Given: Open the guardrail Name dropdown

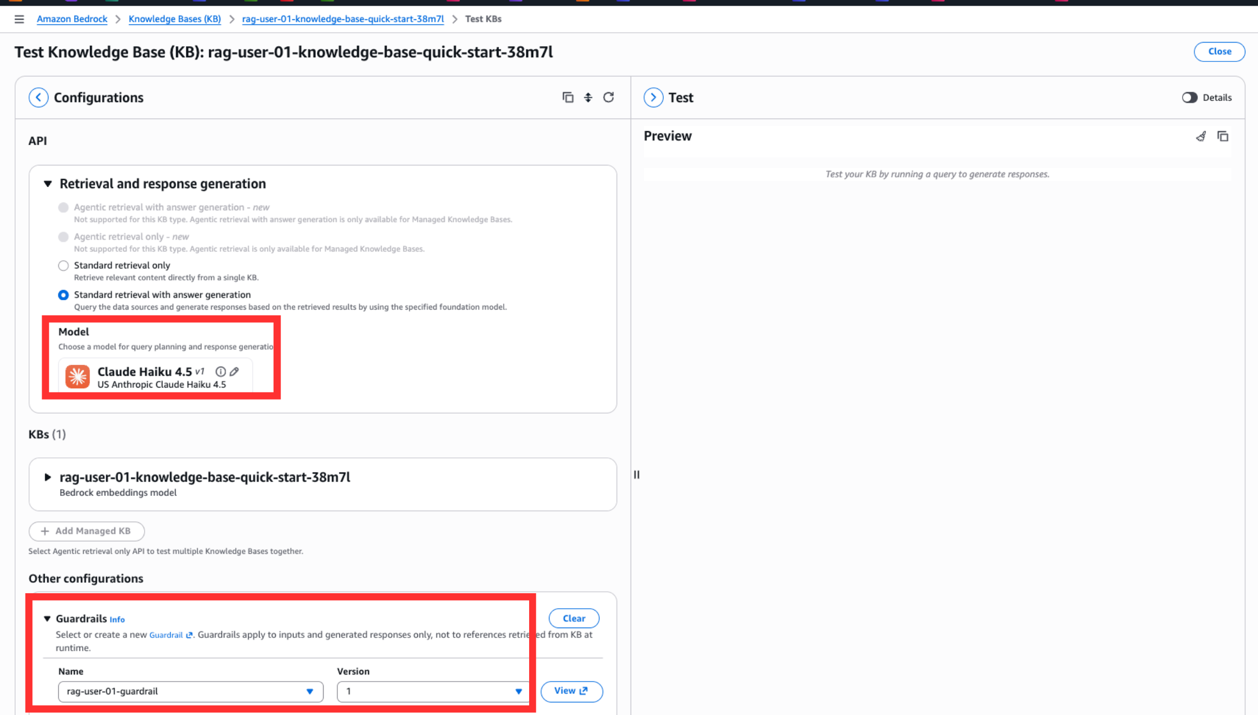Looking at the screenshot, I should click(190, 692).
